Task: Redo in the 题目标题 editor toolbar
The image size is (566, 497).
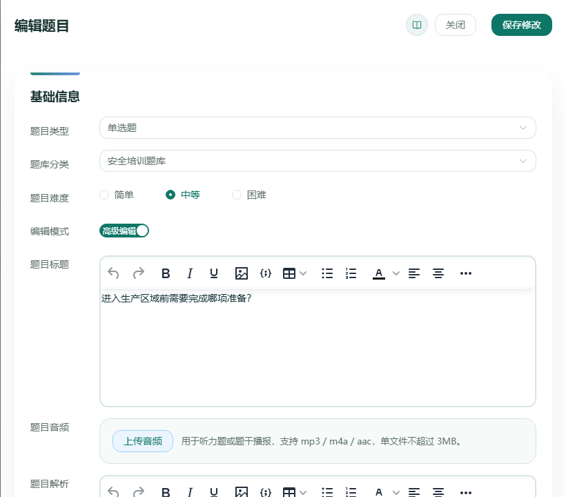Action: (139, 273)
